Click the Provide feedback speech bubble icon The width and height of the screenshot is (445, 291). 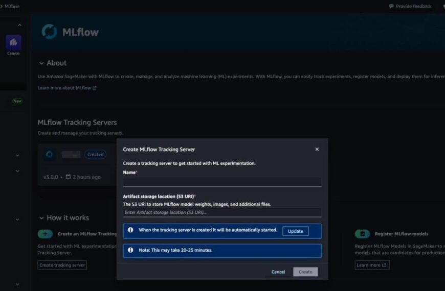pyautogui.click(x=391, y=6)
